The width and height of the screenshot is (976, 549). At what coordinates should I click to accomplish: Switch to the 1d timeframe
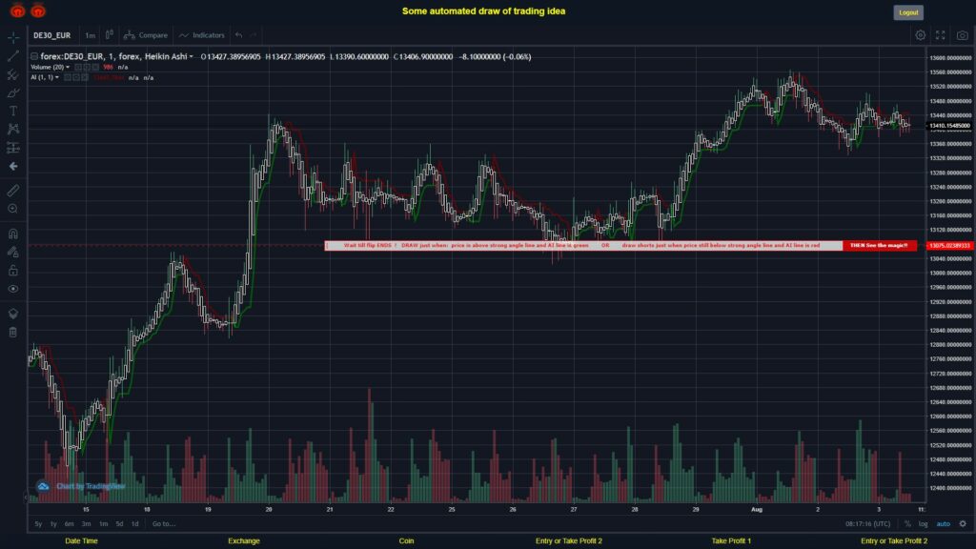133,524
